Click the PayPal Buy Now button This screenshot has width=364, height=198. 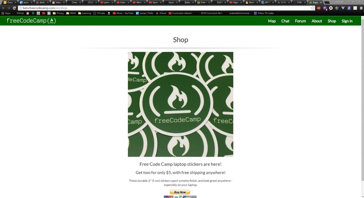(180, 192)
